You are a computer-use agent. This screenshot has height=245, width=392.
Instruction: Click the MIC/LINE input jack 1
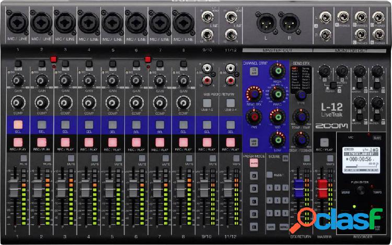pyautogui.click(x=17, y=23)
